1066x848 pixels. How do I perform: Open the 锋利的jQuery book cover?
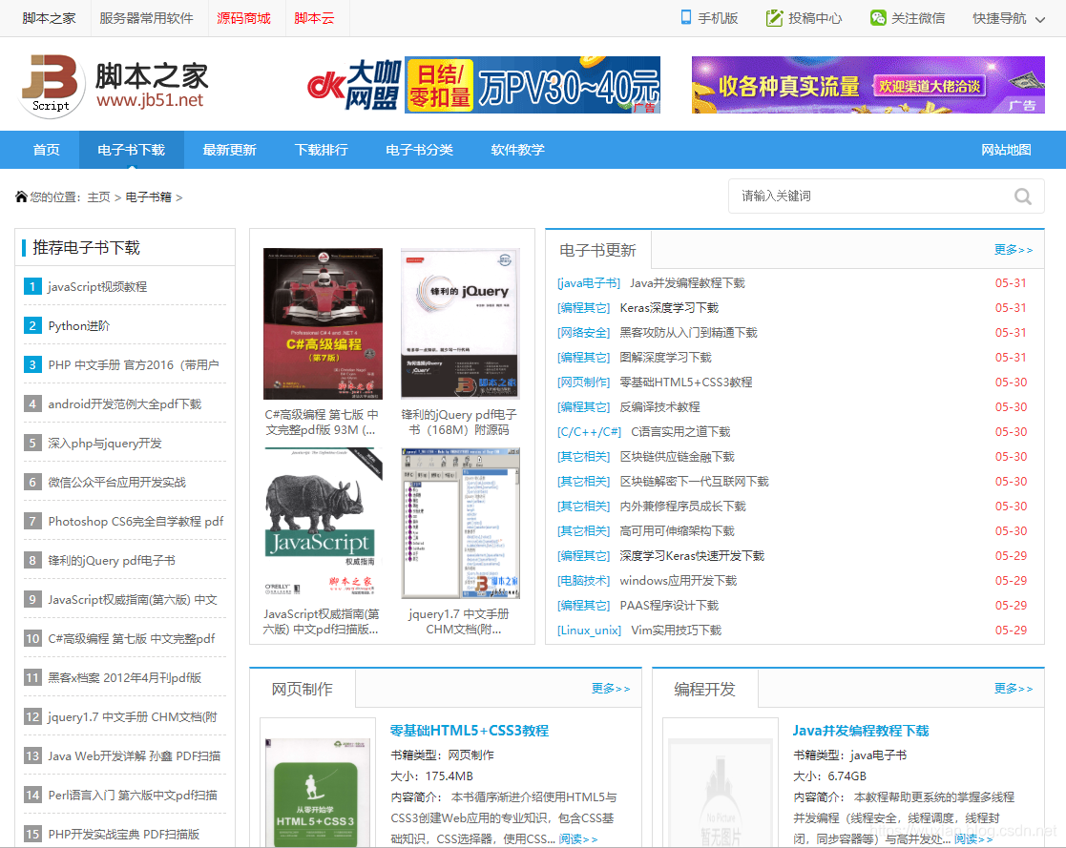click(460, 323)
